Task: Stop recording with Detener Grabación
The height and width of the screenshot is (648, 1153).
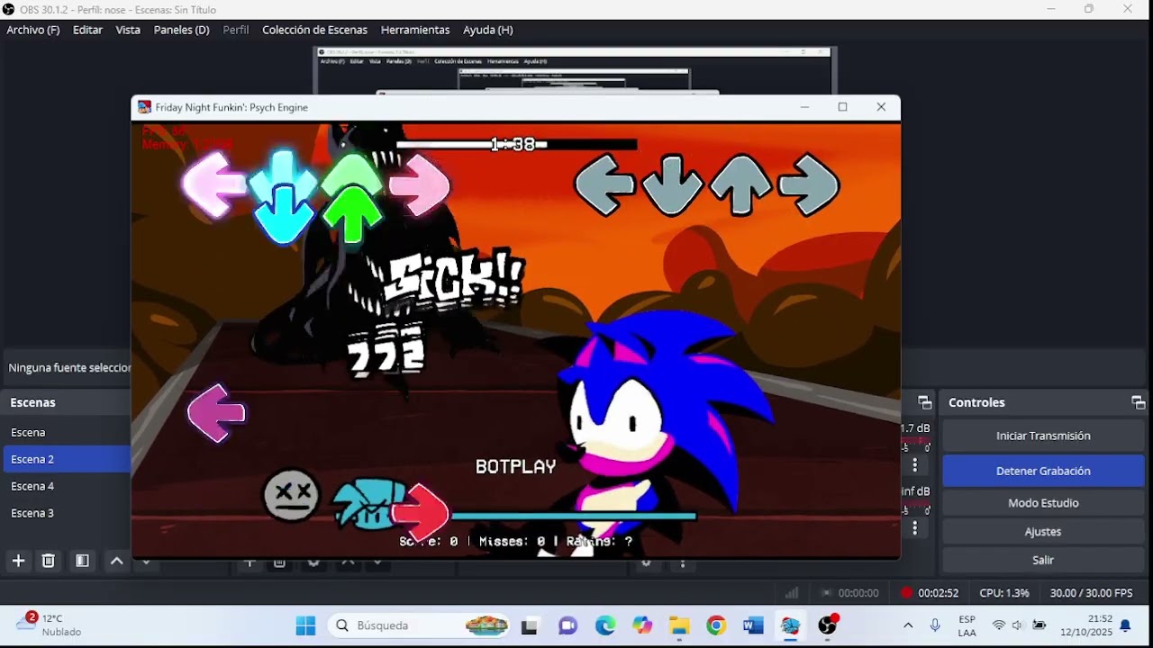Action: [1043, 471]
